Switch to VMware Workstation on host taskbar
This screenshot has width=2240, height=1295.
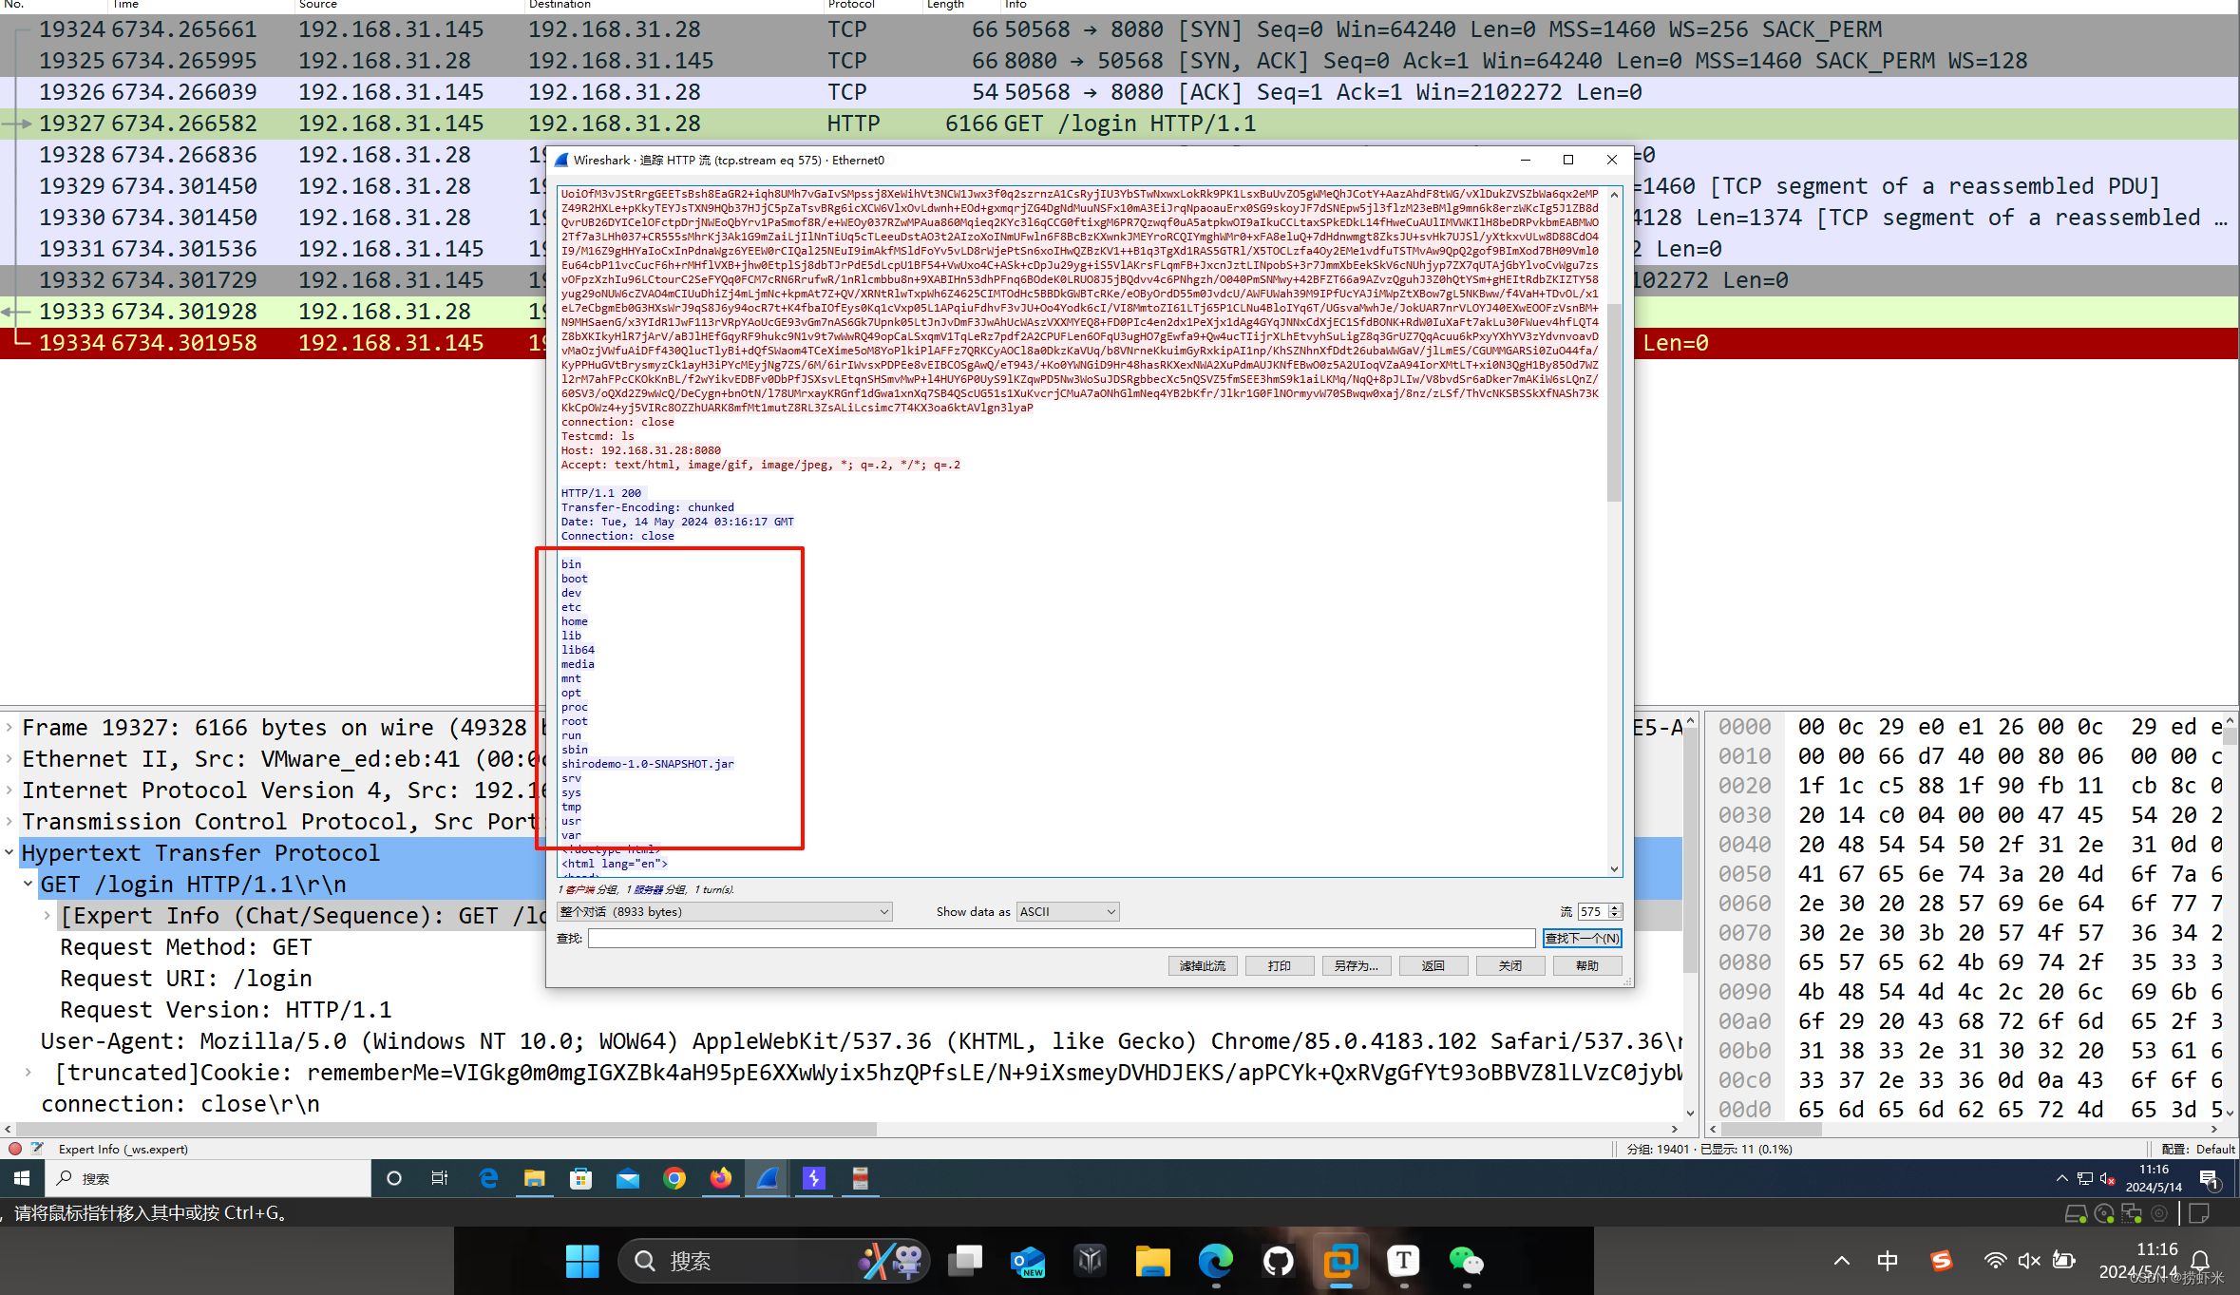pos(1340,1261)
